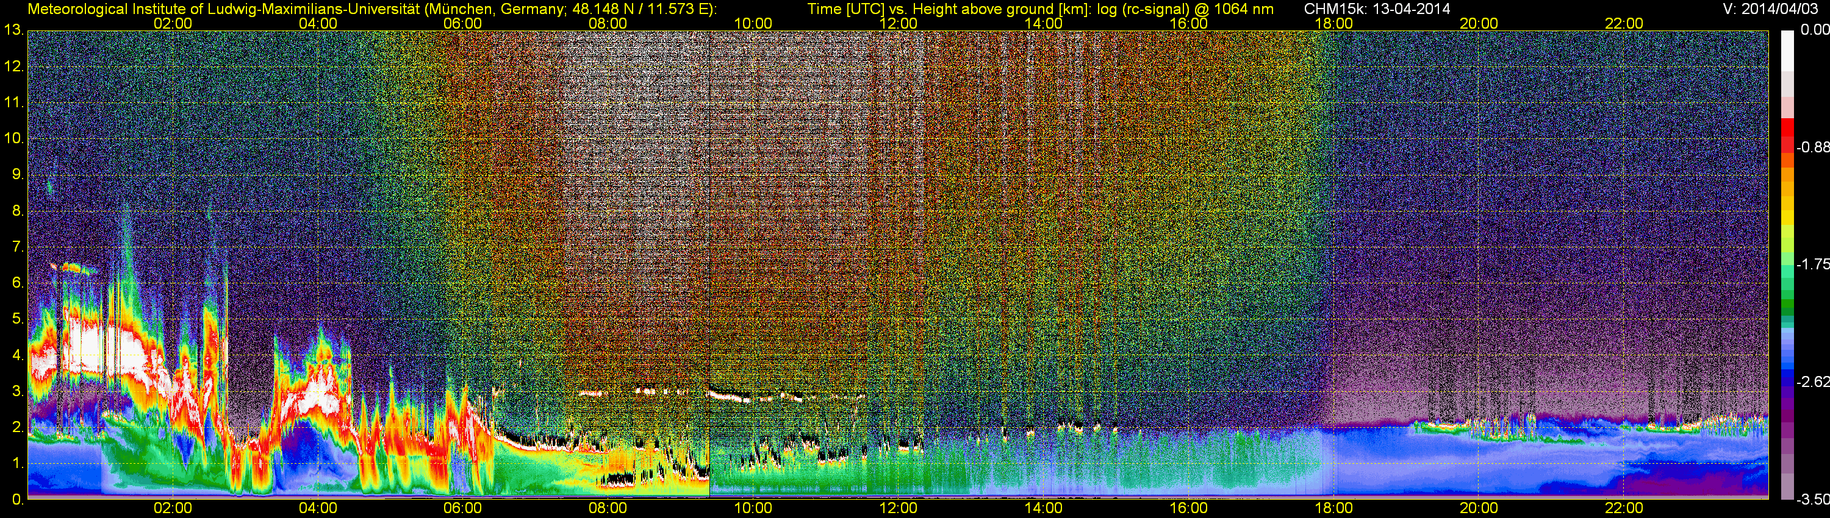Image resolution: width=1830 pixels, height=518 pixels.
Task: Click the -0.88 color scale value
Action: pos(1812,147)
